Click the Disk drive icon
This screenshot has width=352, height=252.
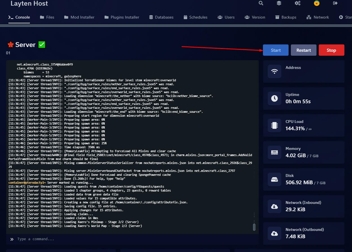pyautogui.click(x=274, y=179)
